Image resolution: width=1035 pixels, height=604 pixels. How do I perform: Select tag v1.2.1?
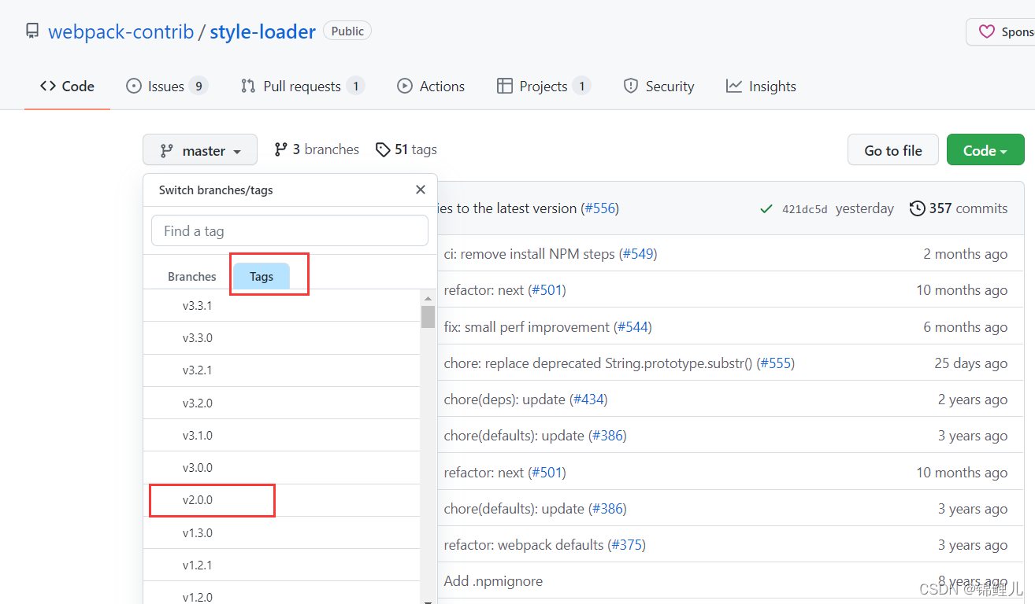pyautogui.click(x=282, y=565)
